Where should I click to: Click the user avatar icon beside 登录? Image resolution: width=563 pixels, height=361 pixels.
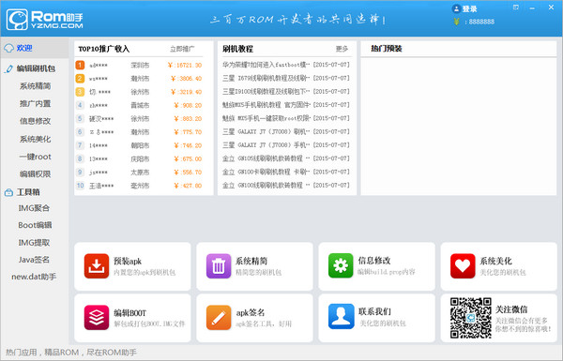coord(456,8)
